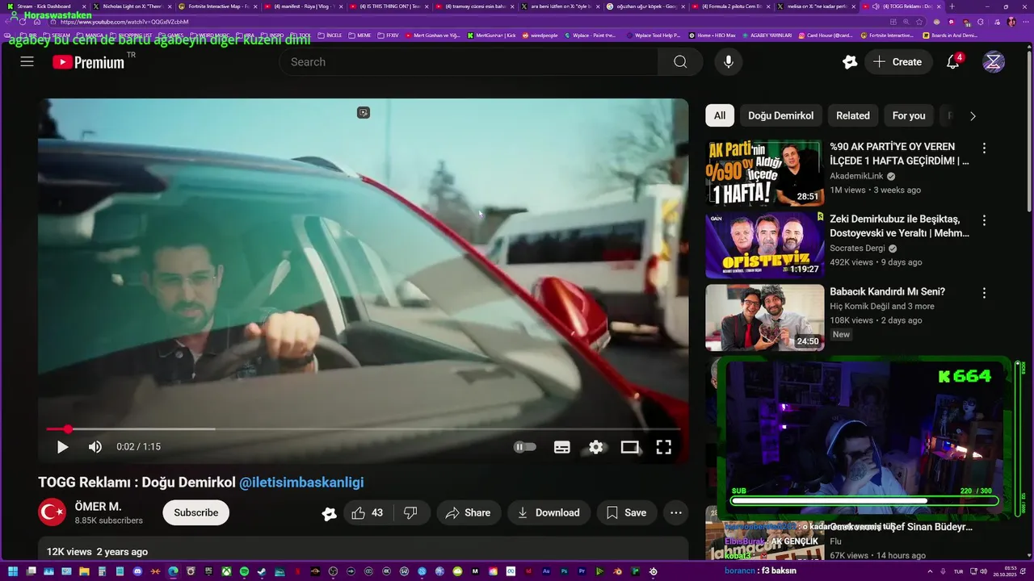Screen dimensions: 1034x581
Task: Open options for Babacık Kandırdı Mı Seni video
Action: [984, 293]
